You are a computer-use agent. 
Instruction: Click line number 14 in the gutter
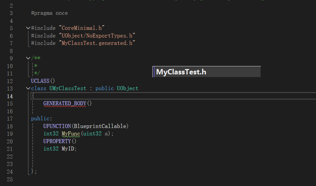pos(10,96)
